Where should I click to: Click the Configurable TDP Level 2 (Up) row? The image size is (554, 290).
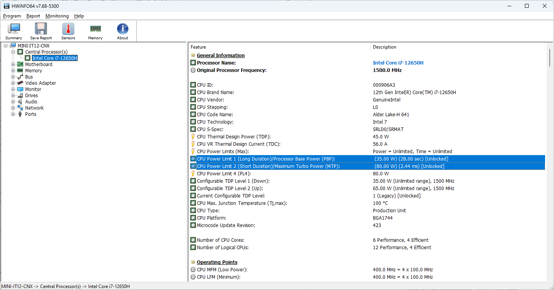click(367, 189)
